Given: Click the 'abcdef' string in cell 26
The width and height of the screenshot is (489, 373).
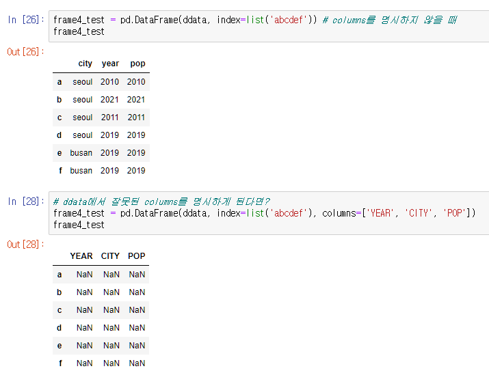Looking at the screenshot, I should click(289, 20).
